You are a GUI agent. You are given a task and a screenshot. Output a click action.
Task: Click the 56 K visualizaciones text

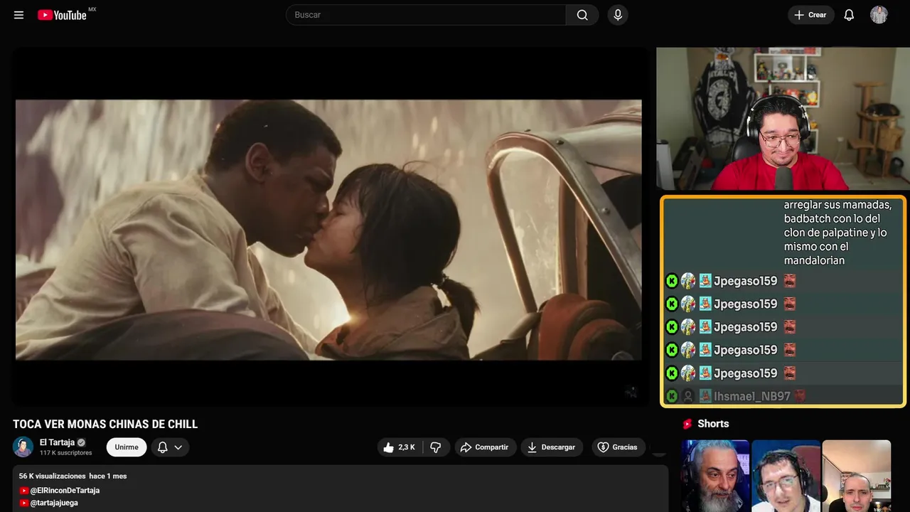[53, 476]
